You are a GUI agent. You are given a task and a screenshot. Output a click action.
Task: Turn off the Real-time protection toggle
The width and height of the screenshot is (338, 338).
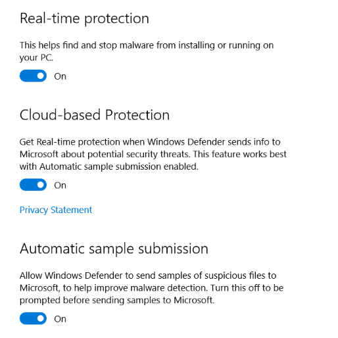(x=33, y=76)
